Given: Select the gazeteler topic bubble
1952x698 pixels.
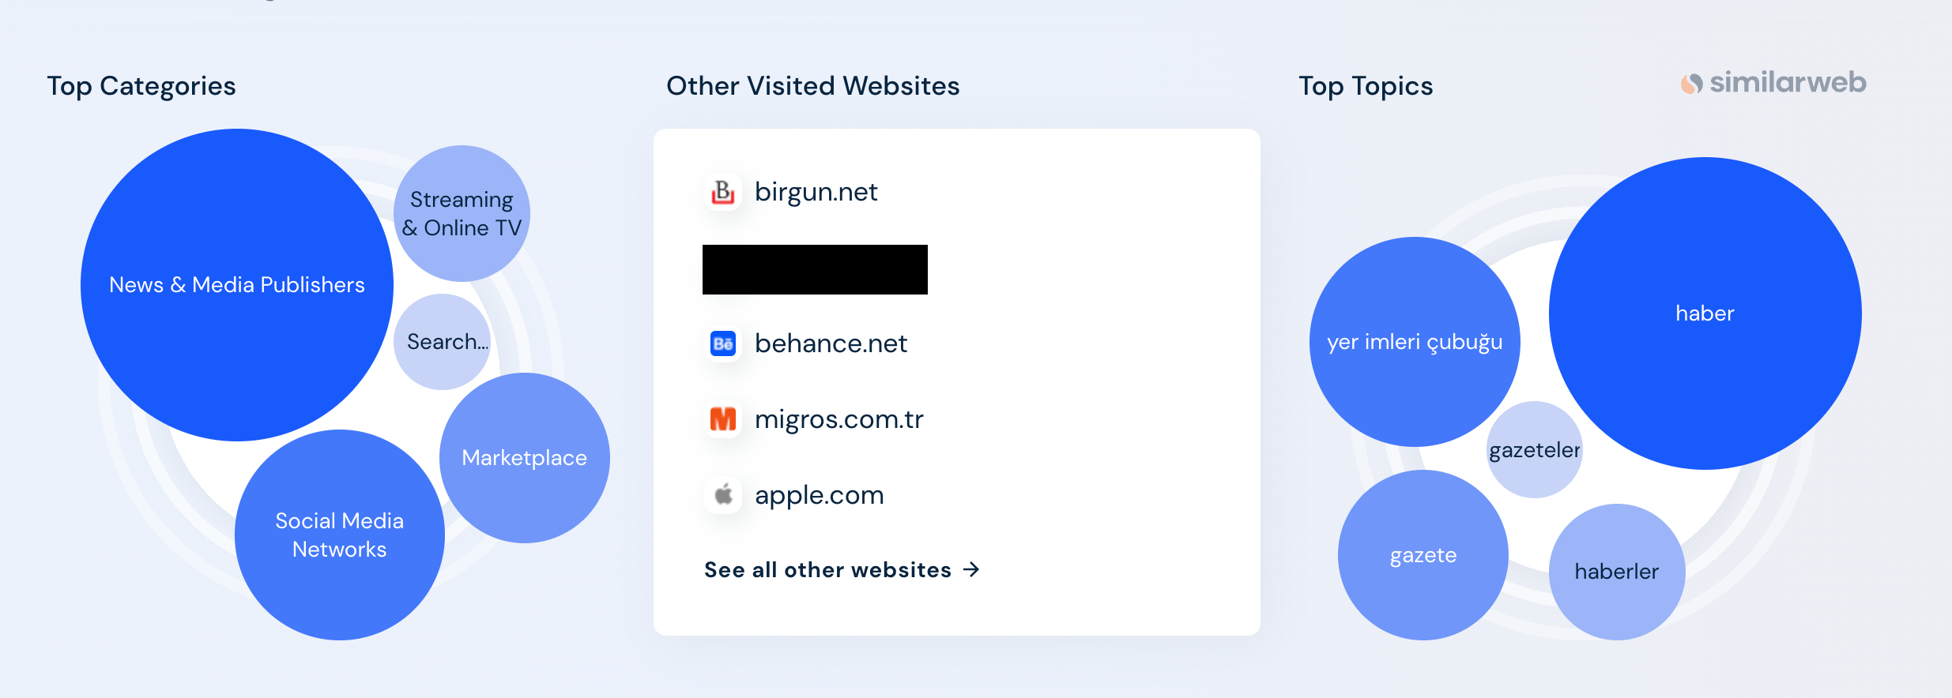Looking at the screenshot, I should pos(1535,450).
